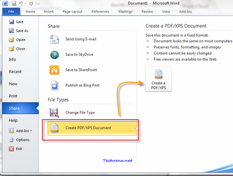Click the Undo icon in Quick Access Toolbar

(20, 4)
